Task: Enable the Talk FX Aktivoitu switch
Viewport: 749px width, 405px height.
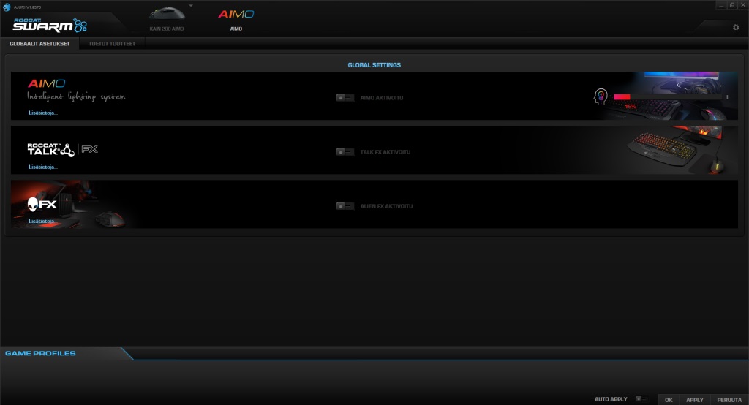Action: pyautogui.click(x=345, y=152)
